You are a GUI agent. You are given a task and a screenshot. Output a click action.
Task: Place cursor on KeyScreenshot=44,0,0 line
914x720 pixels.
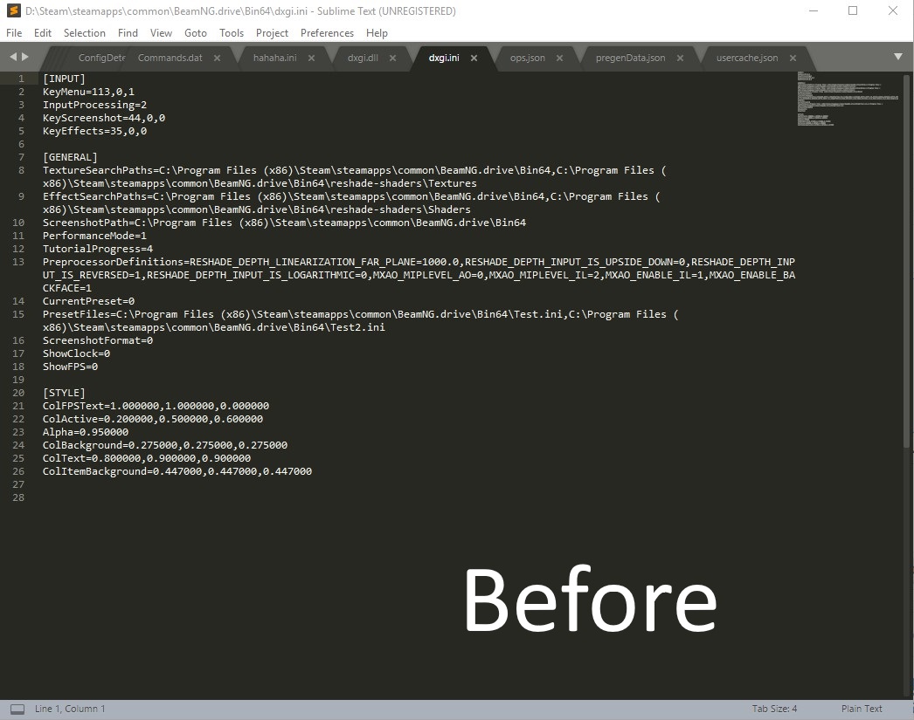click(104, 118)
